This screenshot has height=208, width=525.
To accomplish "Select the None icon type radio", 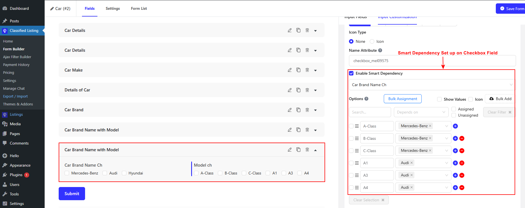I will 351,41.
